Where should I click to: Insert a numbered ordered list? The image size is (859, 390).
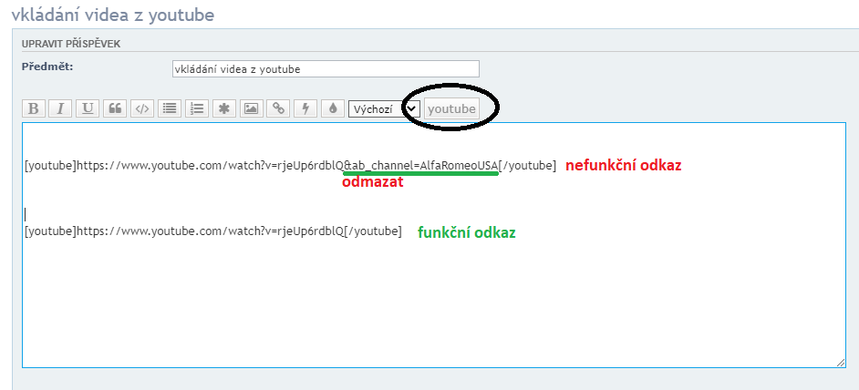coord(197,108)
